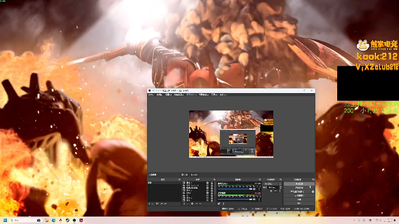Toggle lock icon of LMC source

tap(212, 193)
